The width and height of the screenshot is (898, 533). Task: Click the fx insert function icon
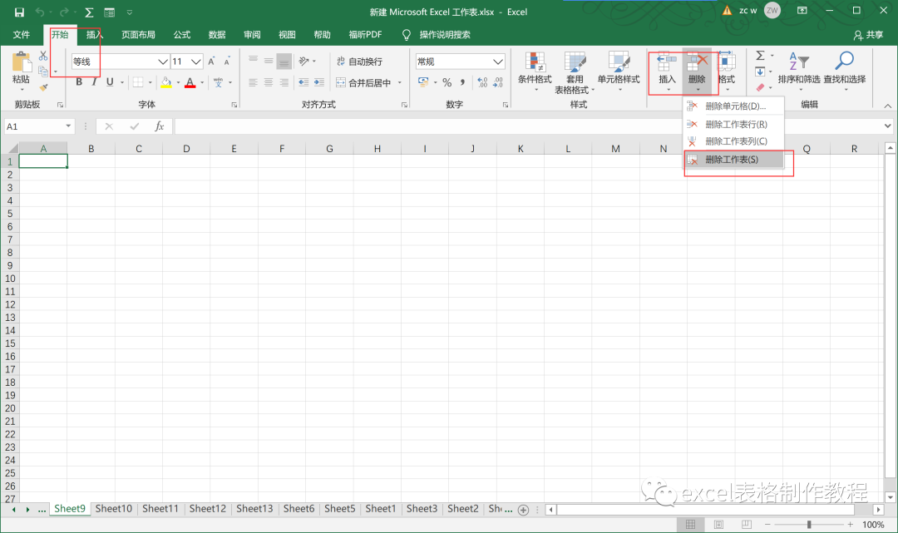coord(159,126)
